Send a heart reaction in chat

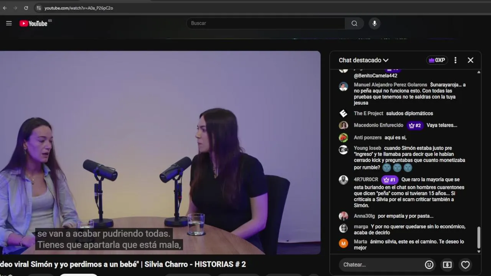pyautogui.click(x=465, y=264)
